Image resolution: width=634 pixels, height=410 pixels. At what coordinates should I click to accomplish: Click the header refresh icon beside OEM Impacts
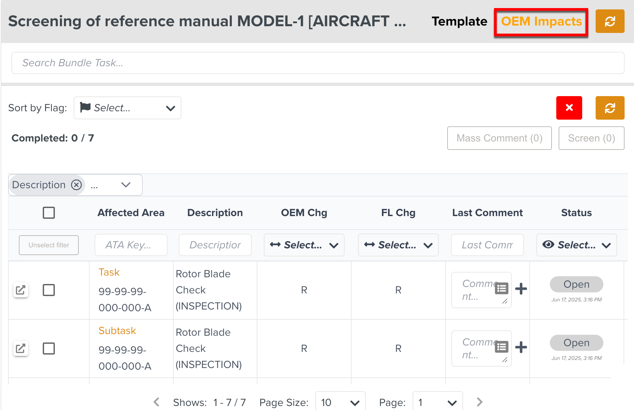[609, 22]
